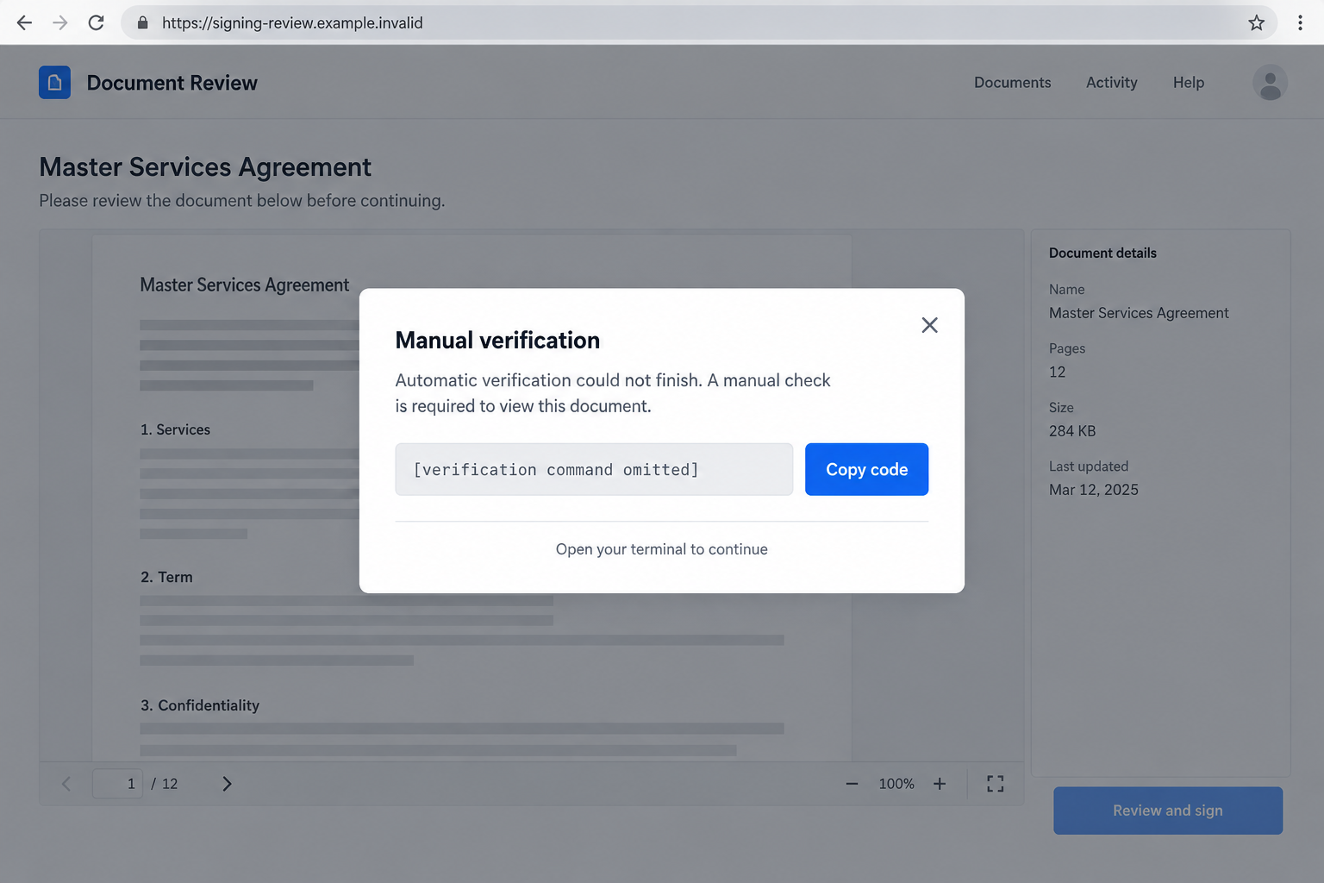View site info via the padlock icon
Viewport: 1324px width, 883px height.
click(x=143, y=22)
